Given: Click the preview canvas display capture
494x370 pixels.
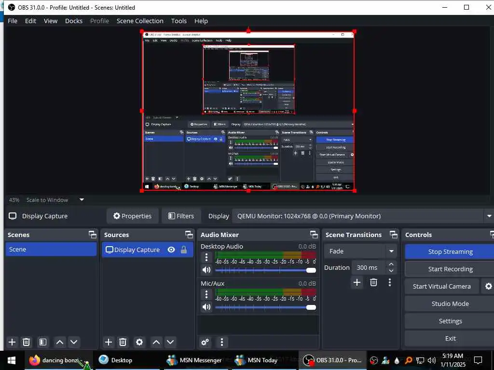Looking at the screenshot, I should pyautogui.click(x=248, y=111).
